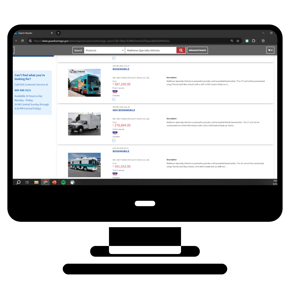Image resolution: width=290 pixels, height=290 pixels.
Task: Open the browser extensions puzzle icon
Action: click(253, 41)
